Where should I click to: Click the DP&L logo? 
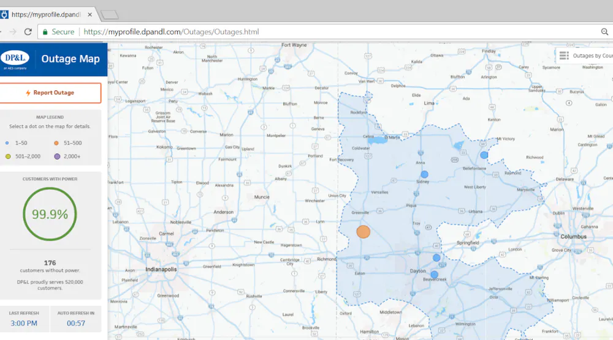[15, 59]
